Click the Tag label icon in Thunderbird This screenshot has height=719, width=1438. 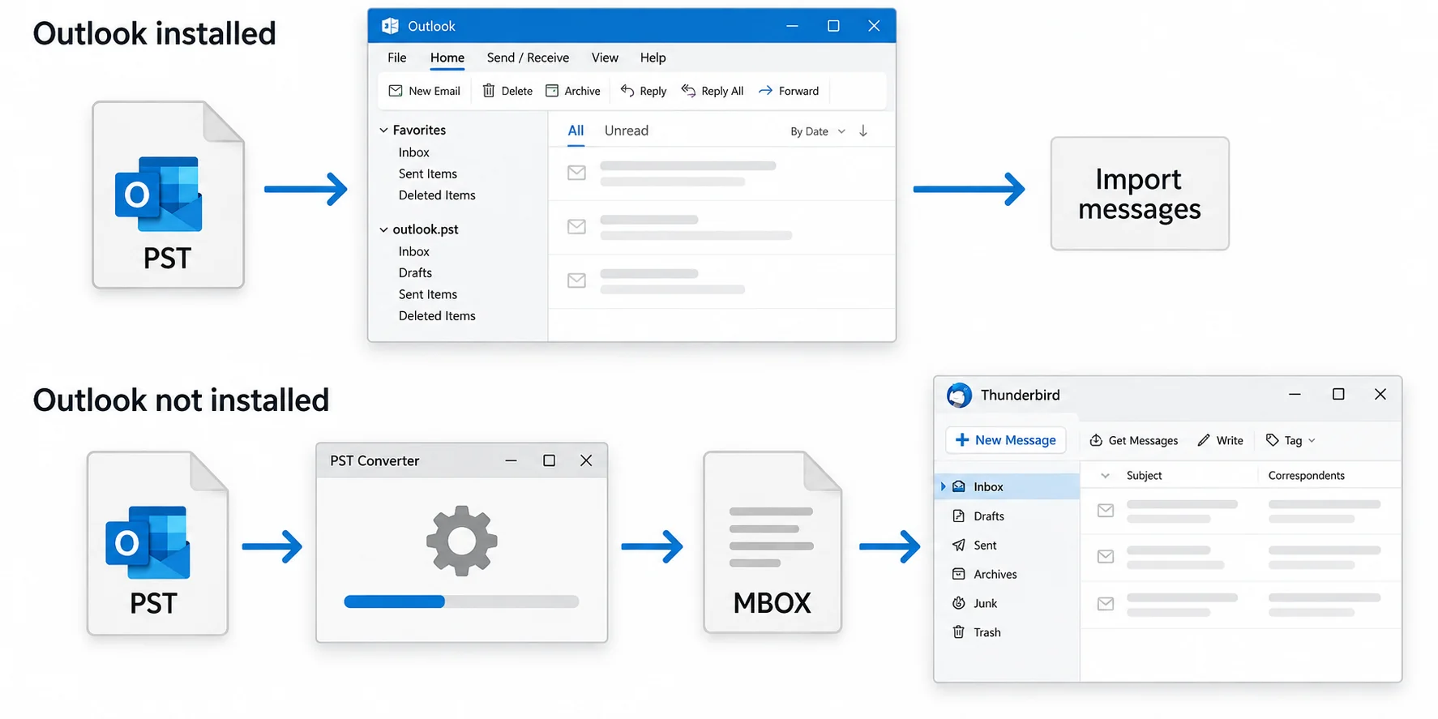(1273, 440)
